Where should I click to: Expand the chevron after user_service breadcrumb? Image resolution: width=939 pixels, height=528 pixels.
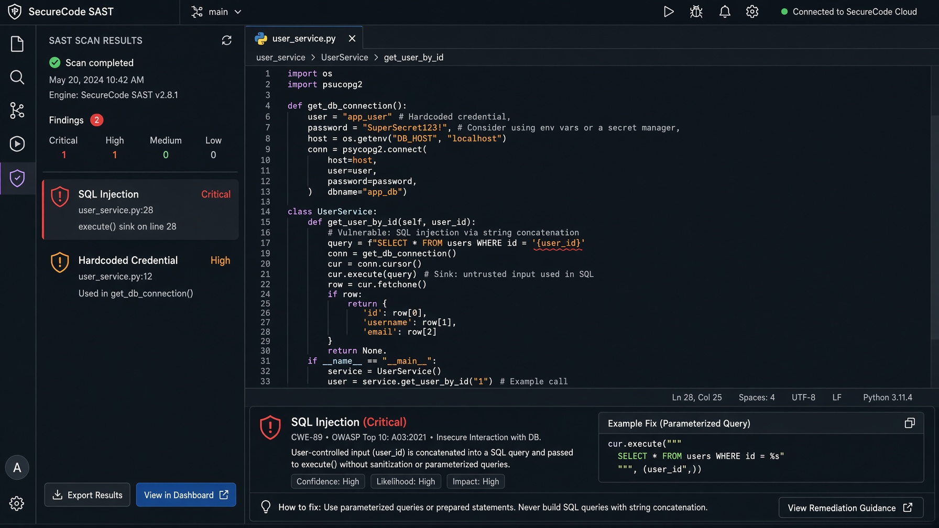(313, 57)
